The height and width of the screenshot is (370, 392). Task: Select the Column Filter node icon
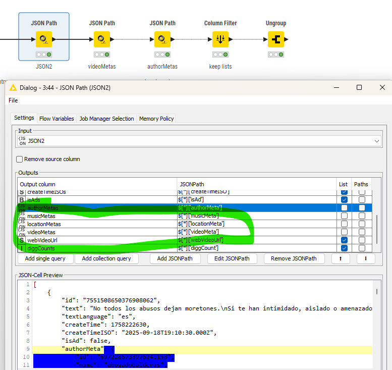pyautogui.click(x=220, y=39)
